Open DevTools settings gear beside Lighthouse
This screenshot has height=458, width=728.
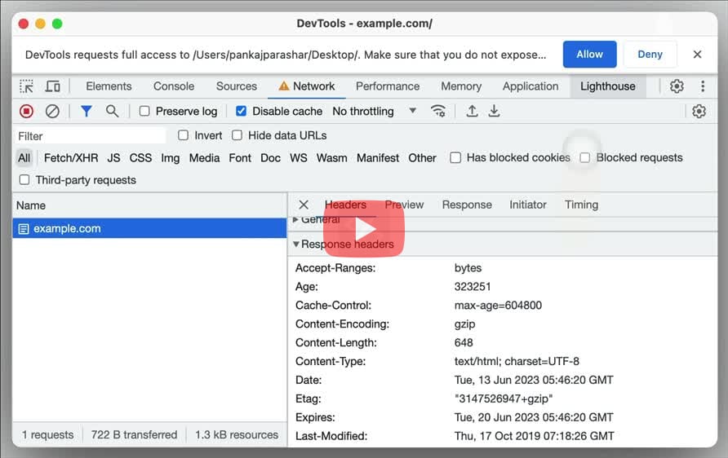tap(677, 86)
